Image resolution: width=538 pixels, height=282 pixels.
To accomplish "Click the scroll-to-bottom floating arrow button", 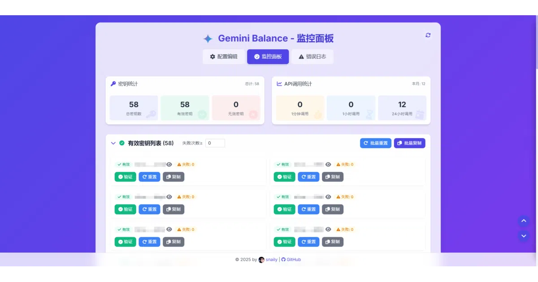I will click(523, 235).
